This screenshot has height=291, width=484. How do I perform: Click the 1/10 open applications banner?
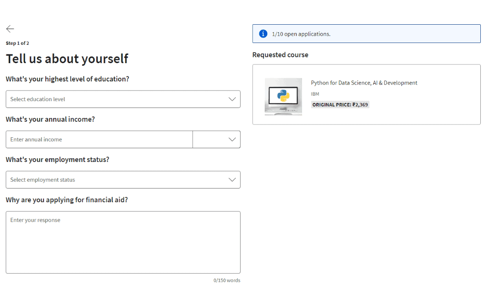coord(366,33)
